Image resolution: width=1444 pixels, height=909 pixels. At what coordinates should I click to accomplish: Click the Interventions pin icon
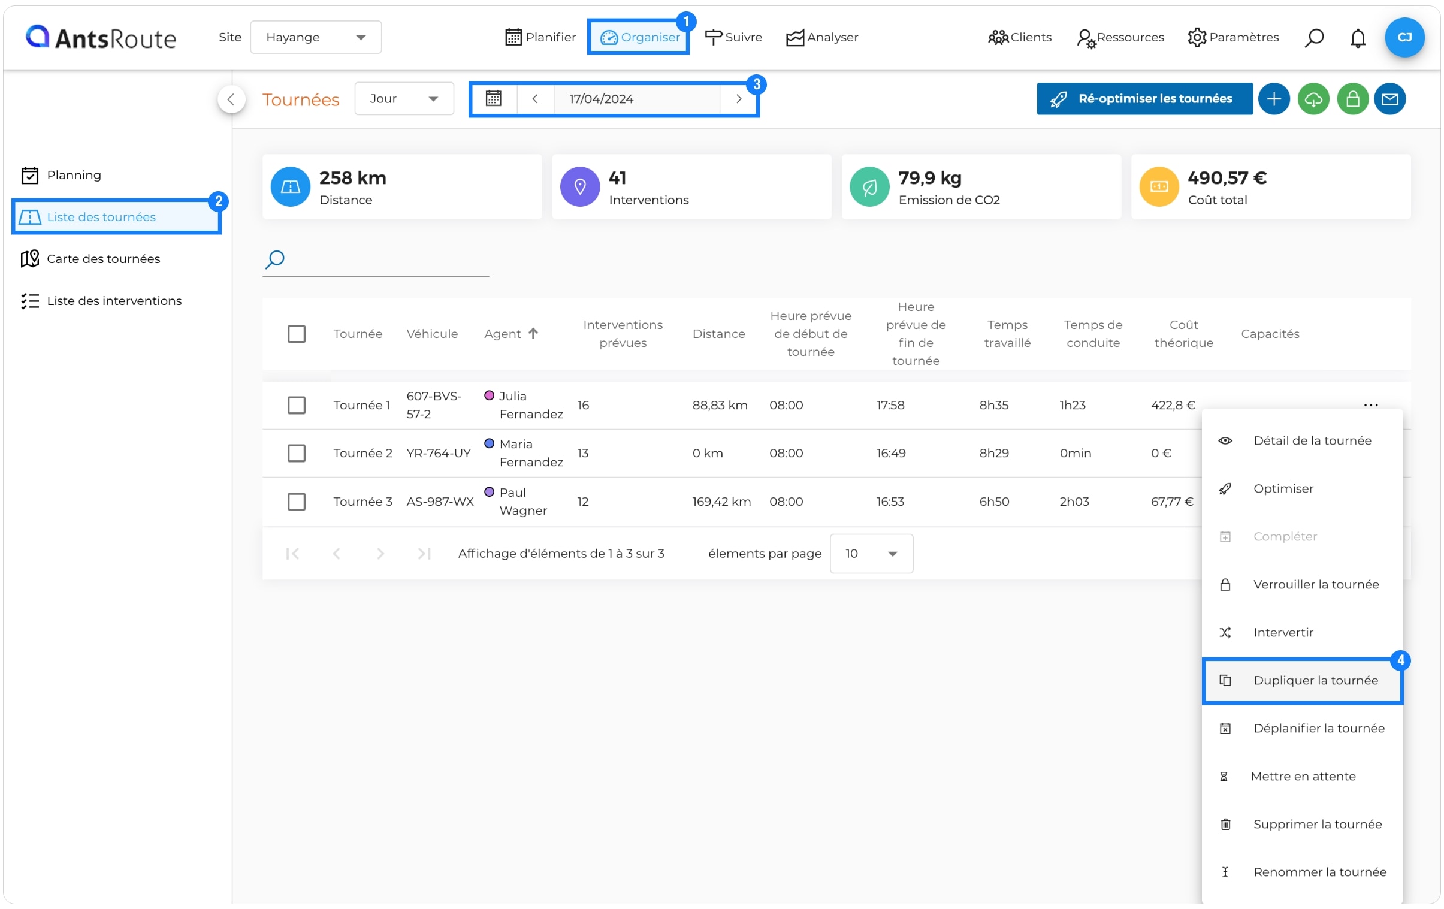coord(580,186)
